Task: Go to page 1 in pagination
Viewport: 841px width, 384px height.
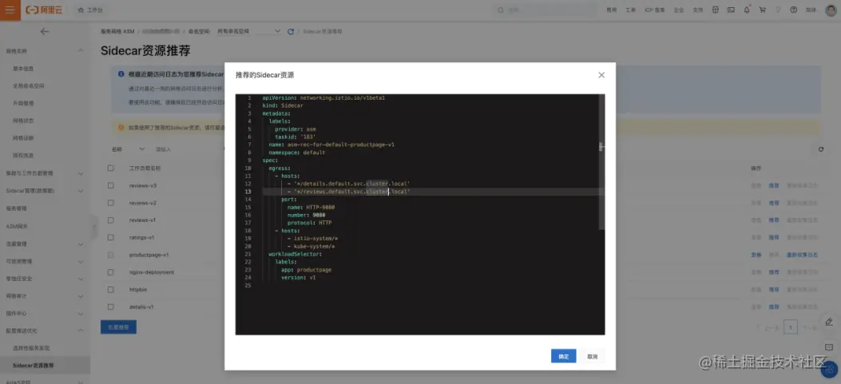Action: click(x=790, y=327)
